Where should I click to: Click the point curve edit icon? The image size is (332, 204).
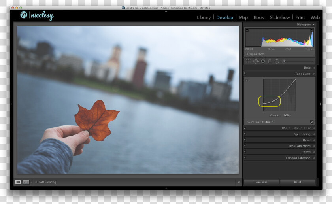pyautogui.click(x=312, y=122)
